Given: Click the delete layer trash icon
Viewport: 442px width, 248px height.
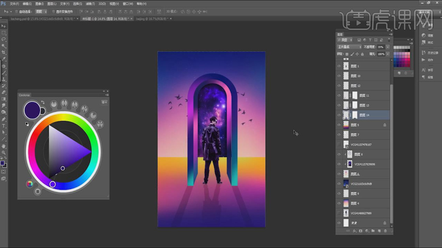Looking at the screenshot, I should (385, 231).
